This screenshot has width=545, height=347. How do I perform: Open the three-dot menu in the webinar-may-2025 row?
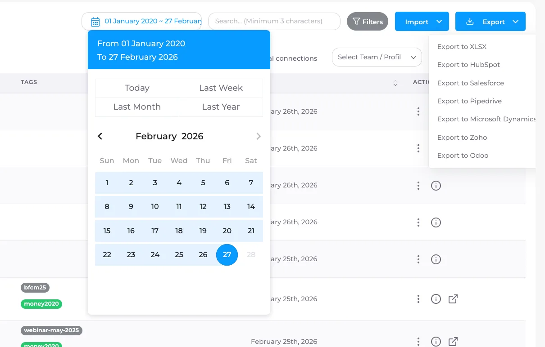418,342
